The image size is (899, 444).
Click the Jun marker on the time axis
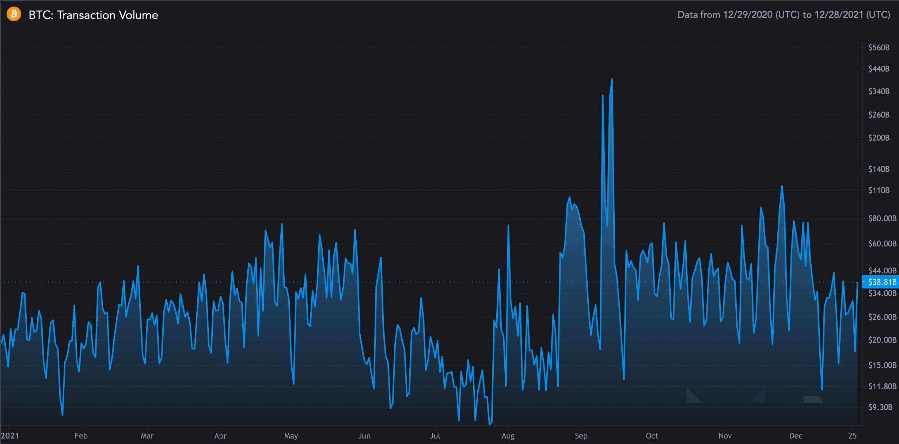(x=364, y=436)
